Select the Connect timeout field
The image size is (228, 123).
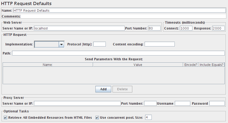186,28
